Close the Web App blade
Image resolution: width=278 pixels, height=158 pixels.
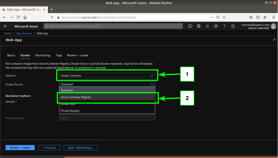coord(274,39)
